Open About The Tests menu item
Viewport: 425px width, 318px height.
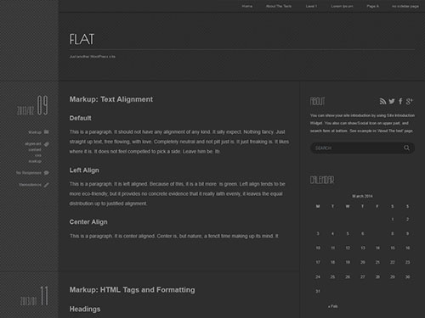click(x=279, y=6)
